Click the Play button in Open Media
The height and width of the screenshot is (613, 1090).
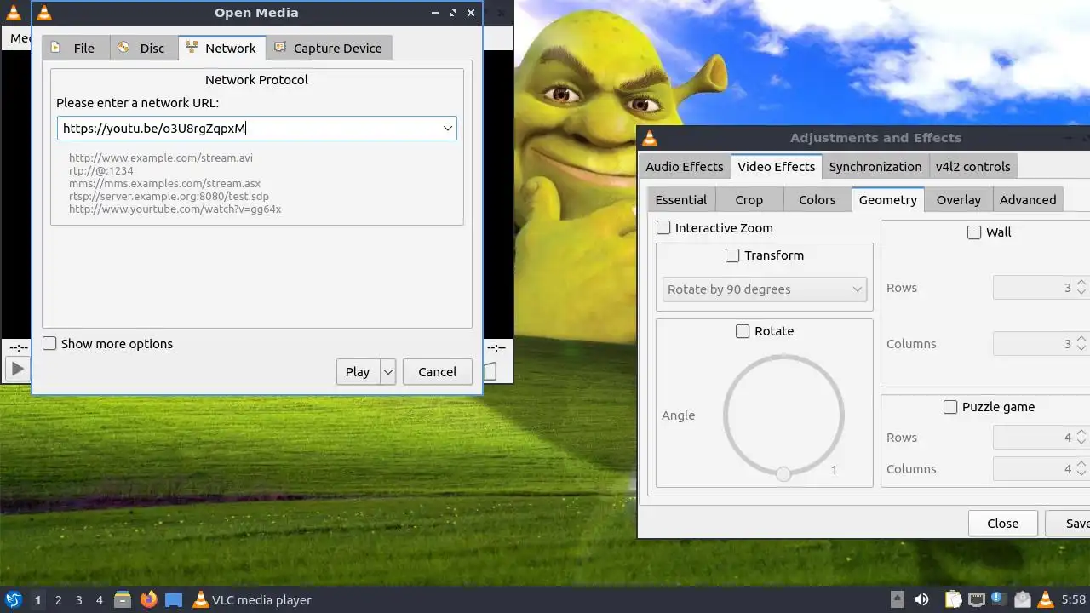coord(358,371)
